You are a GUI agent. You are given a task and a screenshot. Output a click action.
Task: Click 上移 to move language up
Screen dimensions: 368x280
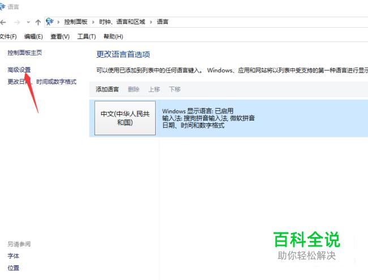pos(154,89)
